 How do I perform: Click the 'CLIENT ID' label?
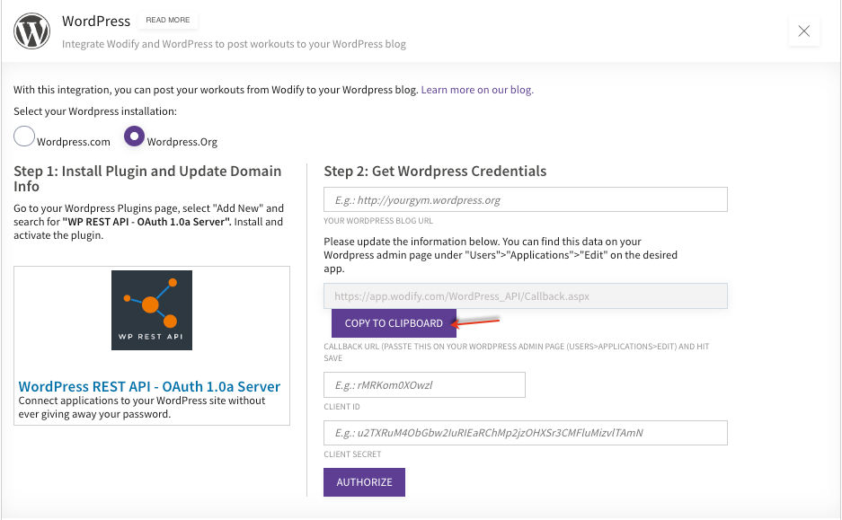tap(341, 407)
